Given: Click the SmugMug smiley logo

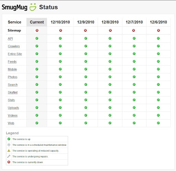Looking at the screenshot, I should [x=33, y=7].
